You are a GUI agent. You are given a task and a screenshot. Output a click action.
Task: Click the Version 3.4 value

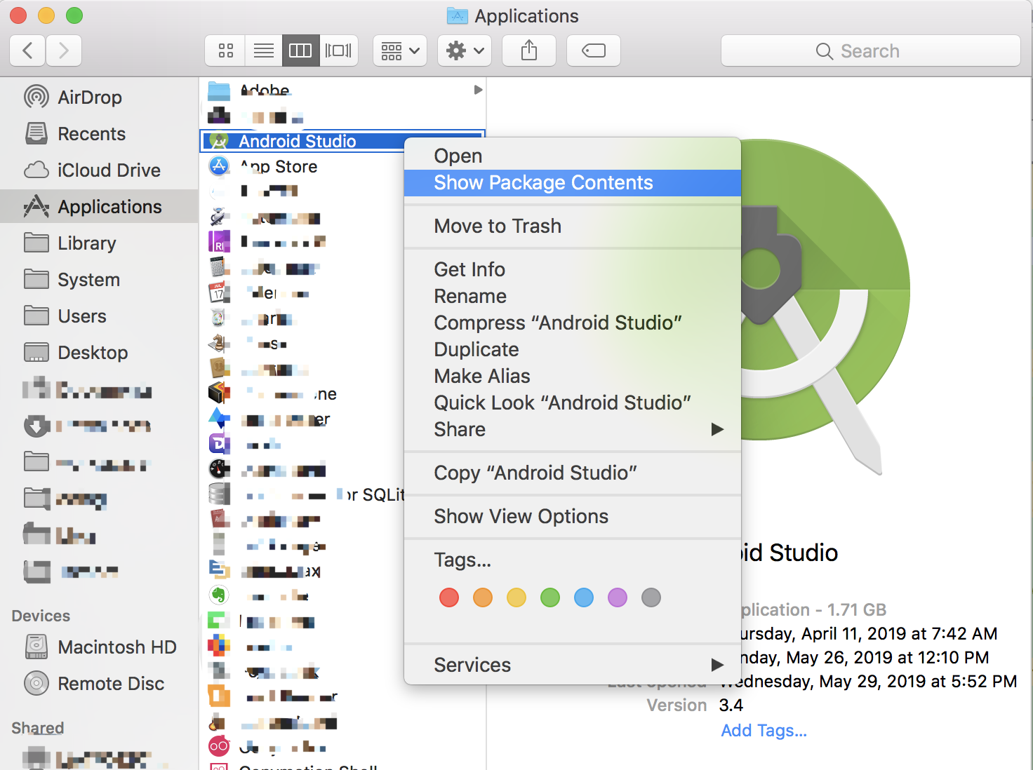[731, 705]
